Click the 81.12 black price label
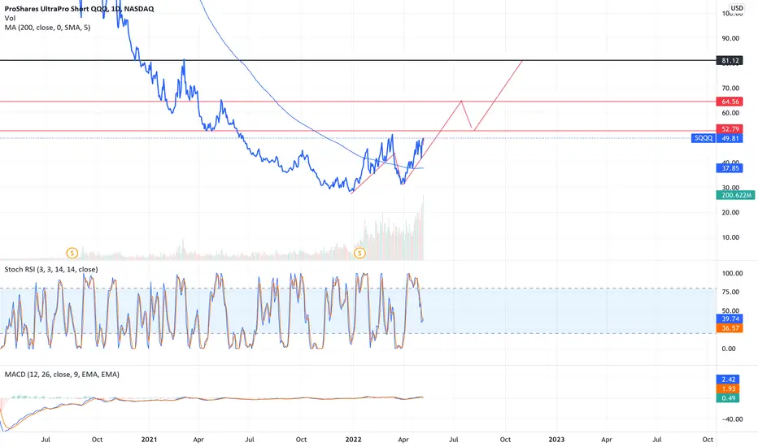The width and height of the screenshot is (758, 447). tap(730, 60)
